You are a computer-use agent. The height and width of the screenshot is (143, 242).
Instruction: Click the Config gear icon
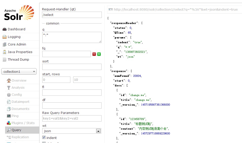tap(9, 94)
